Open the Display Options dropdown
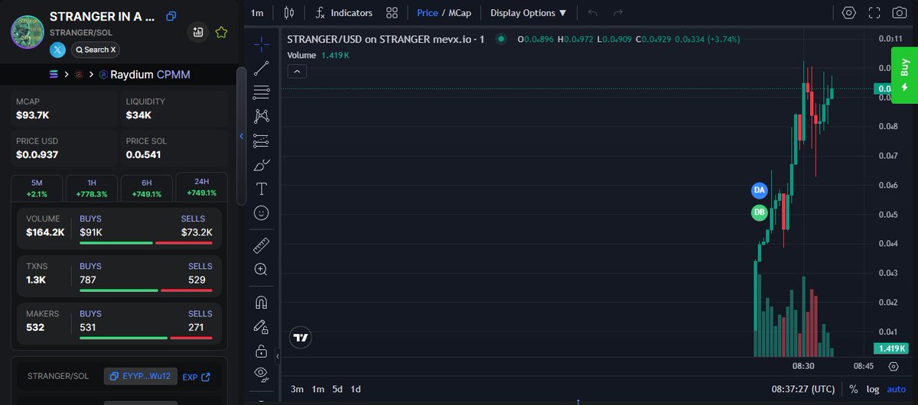The image size is (918, 405). pos(529,13)
